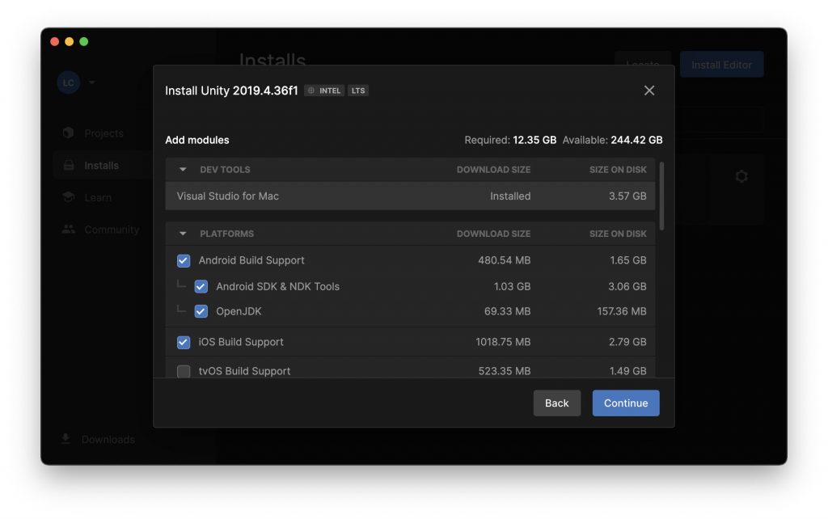Click the LC account avatar

click(69, 82)
